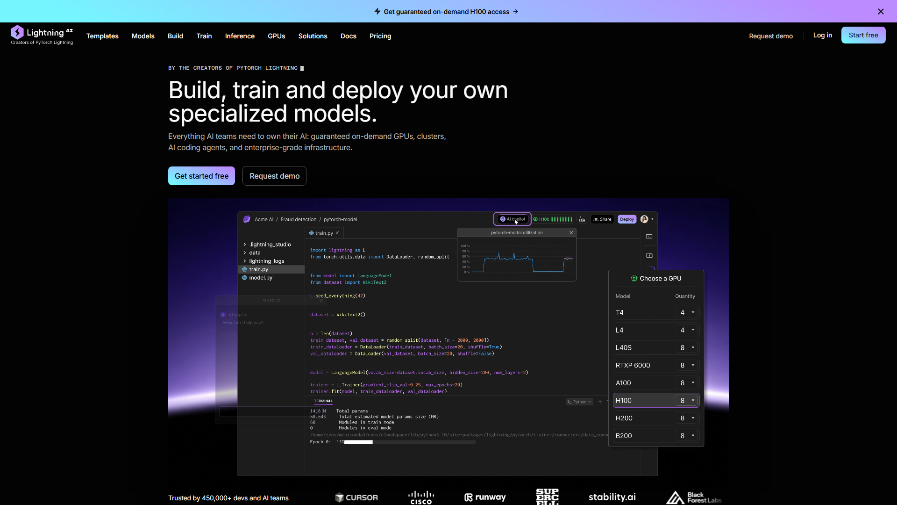The image size is (897, 505).
Task: Open the A100 quantity dropdown
Action: pyautogui.click(x=687, y=383)
